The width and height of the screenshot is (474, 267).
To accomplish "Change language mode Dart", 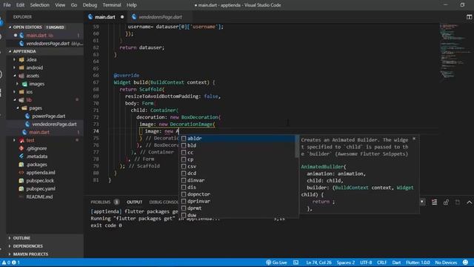I will pyautogui.click(x=396, y=263).
